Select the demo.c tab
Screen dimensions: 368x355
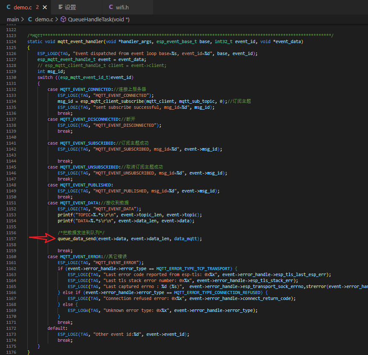22,7
